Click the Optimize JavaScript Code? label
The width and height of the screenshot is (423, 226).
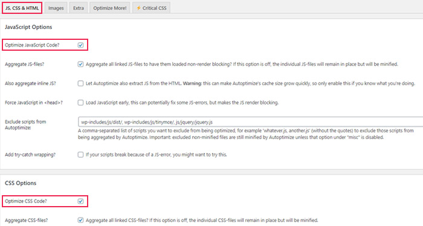tap(32, 45)
